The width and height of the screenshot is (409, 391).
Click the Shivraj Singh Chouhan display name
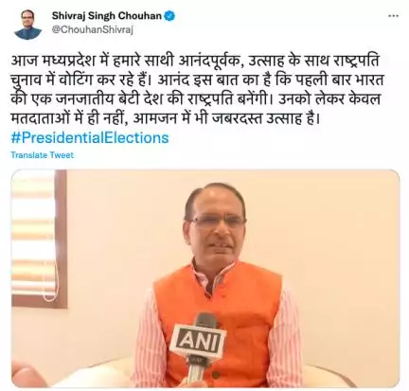click(107, 16)
